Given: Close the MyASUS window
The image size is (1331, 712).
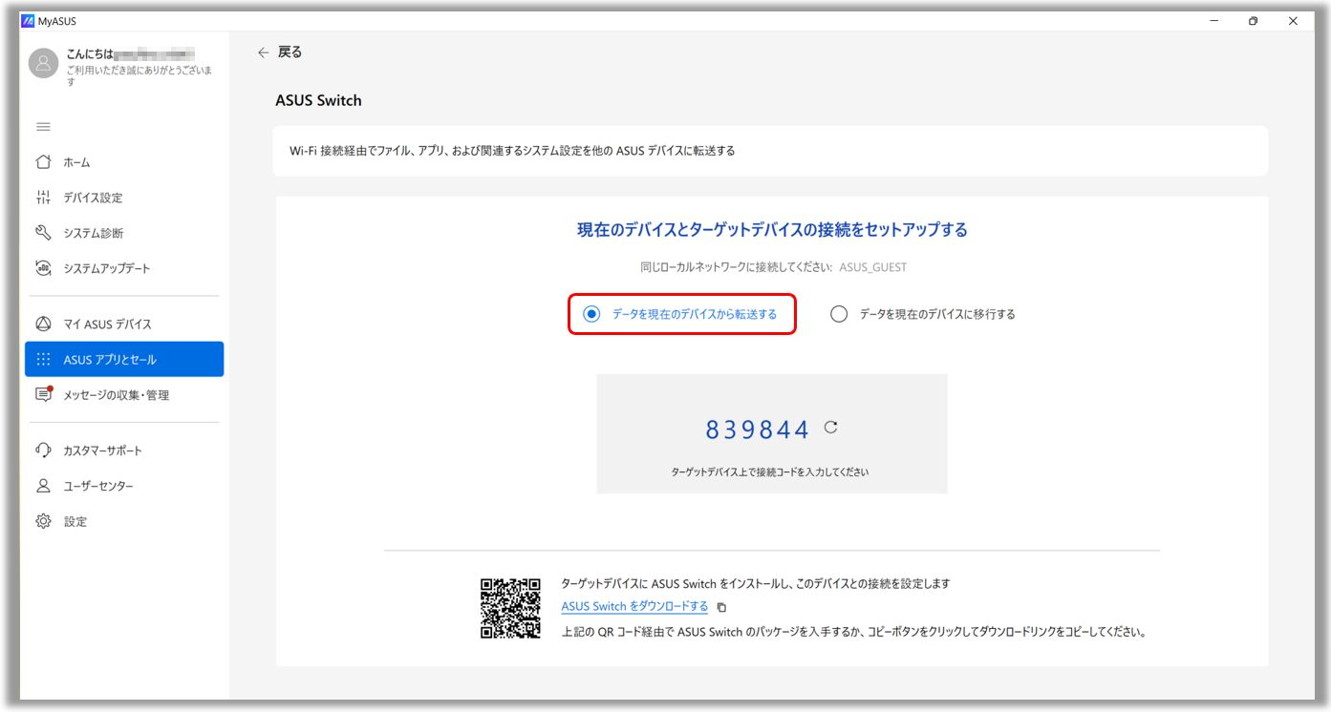Looking at the screenshot, I should coord(1293,21).
